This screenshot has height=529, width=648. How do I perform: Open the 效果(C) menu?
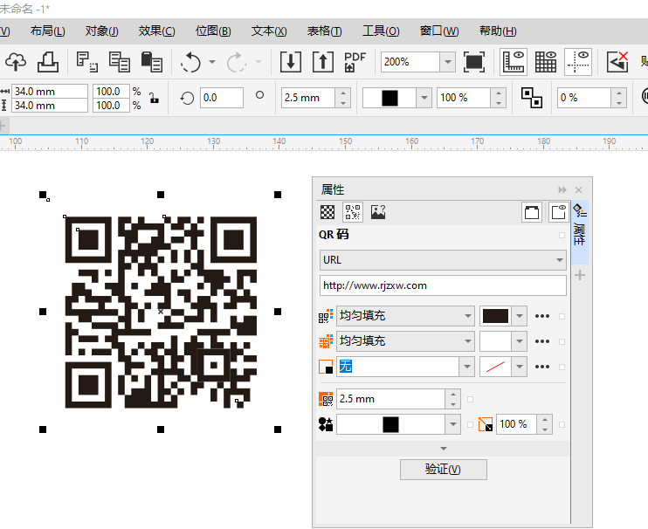click(x=156, y=31)
